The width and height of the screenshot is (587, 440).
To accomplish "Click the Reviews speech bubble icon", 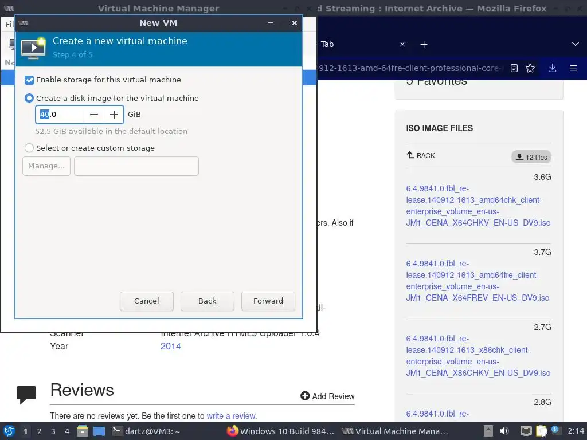I will (26, 395).
